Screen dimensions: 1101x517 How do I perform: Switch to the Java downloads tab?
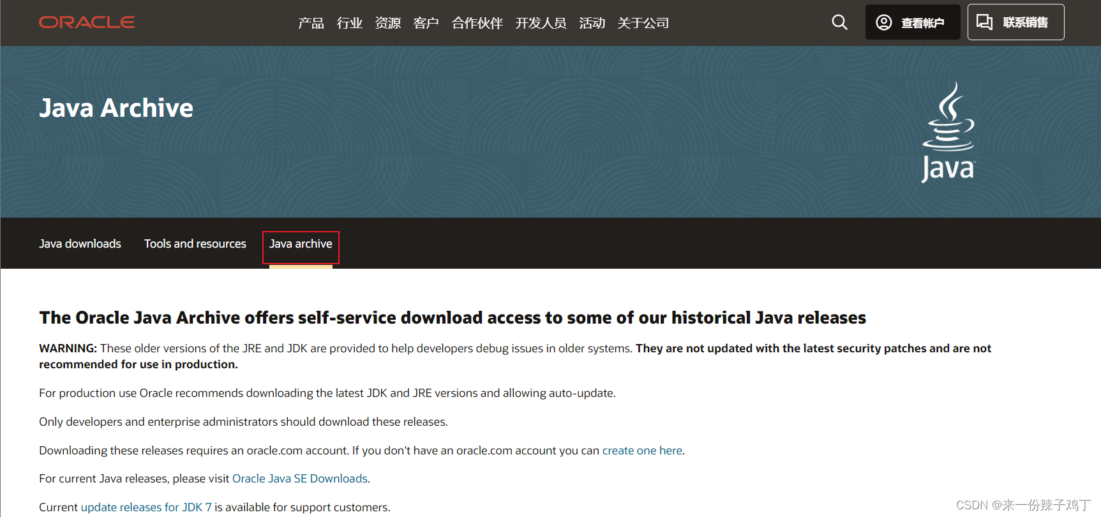pyautogui.click(x=80, y=244)
